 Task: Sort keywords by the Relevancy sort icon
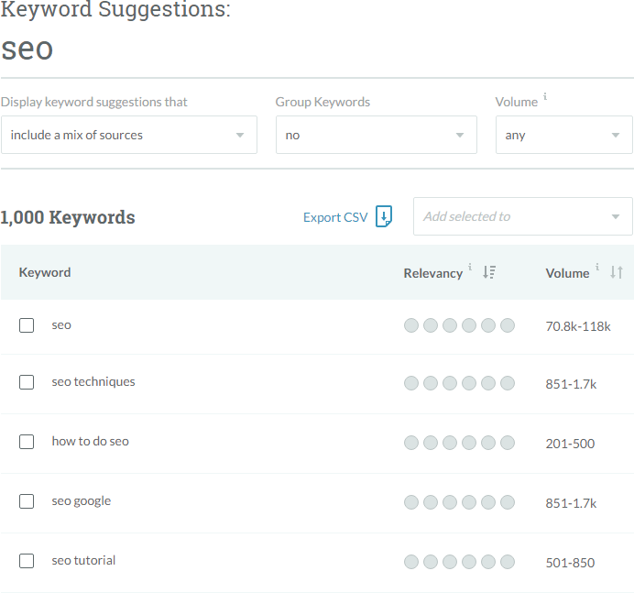489,272
